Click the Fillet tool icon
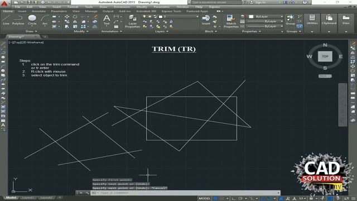Image resolution: width=357 pixels, height=201 pixels. (84, 22)
